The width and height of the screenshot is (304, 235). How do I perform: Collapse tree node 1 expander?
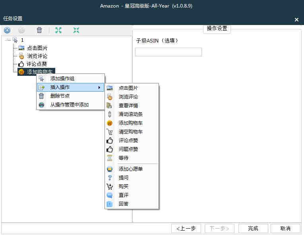pos(8,40)
